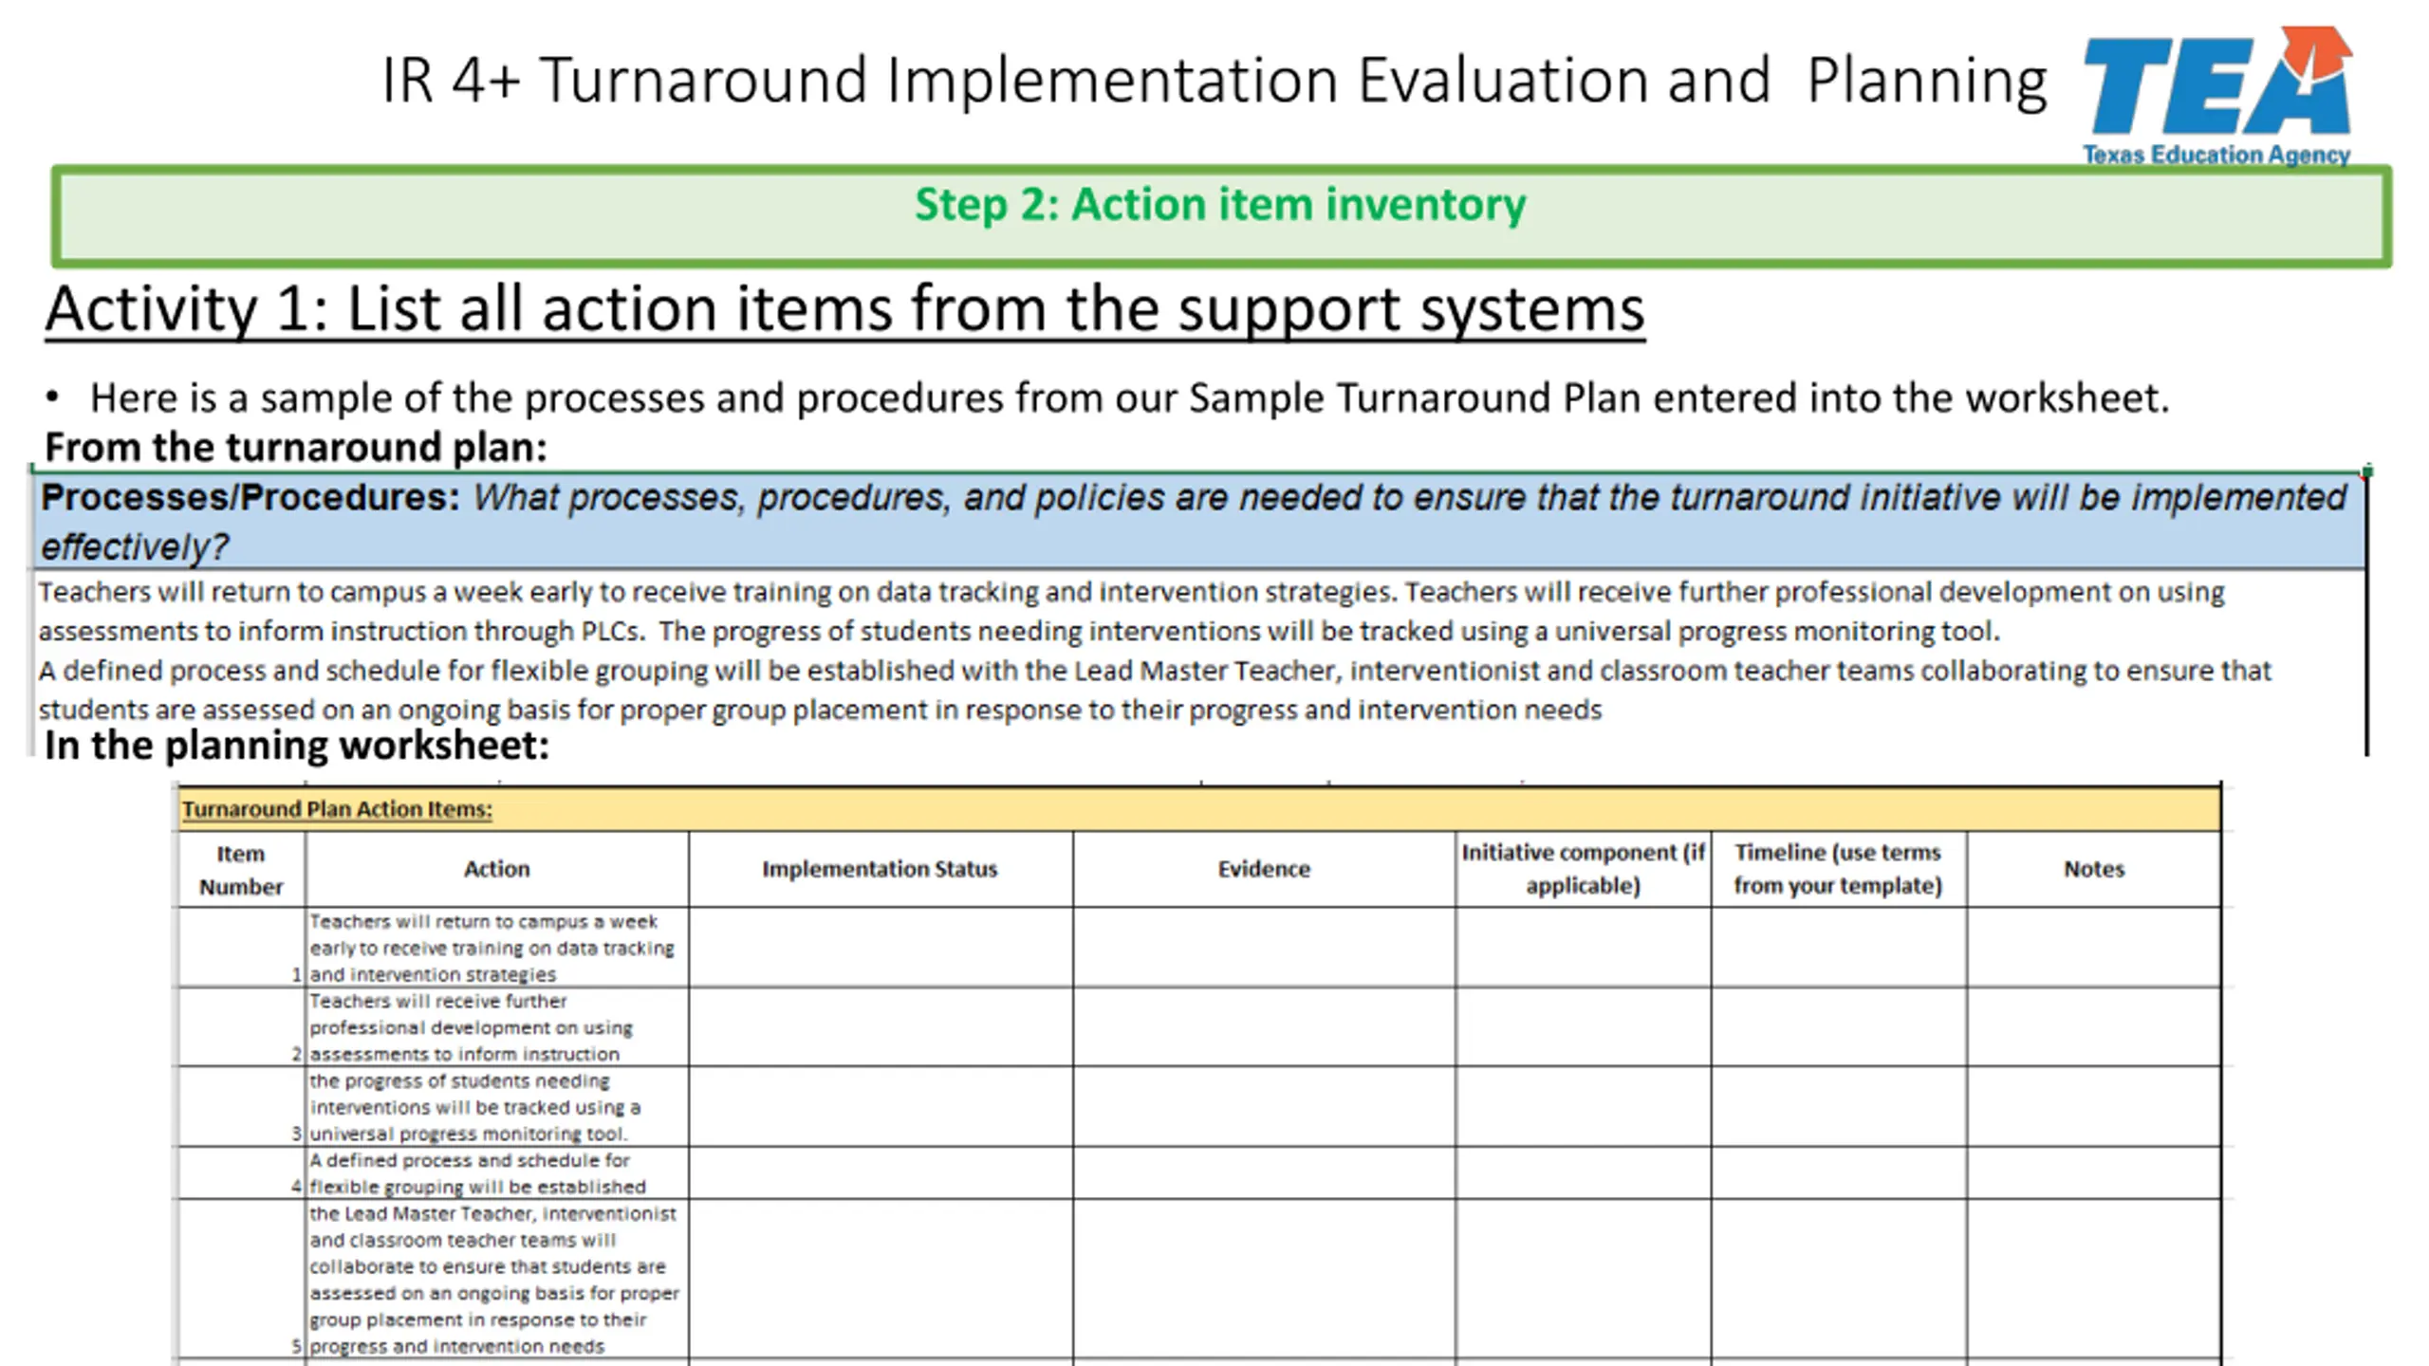
Task: Click the 'Notes' column header
Action: [x=2094, y=870]
